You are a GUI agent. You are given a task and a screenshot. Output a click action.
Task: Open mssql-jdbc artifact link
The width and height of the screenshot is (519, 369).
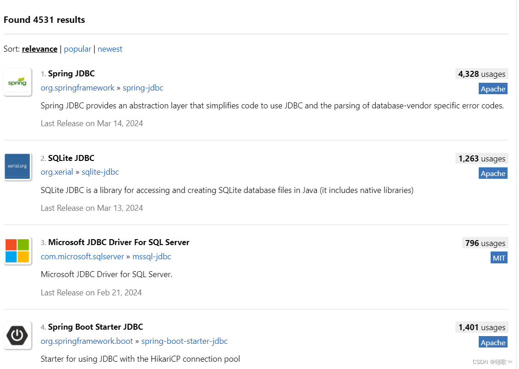point(152,257)
